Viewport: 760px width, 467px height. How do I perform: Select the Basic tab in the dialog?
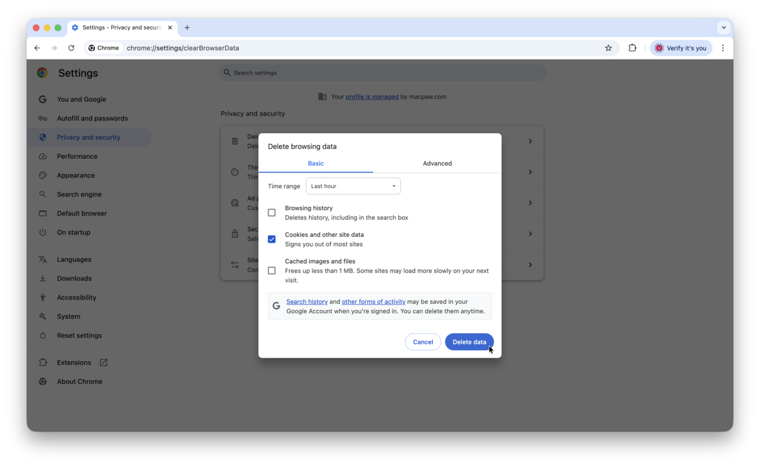tap(316, 163)
